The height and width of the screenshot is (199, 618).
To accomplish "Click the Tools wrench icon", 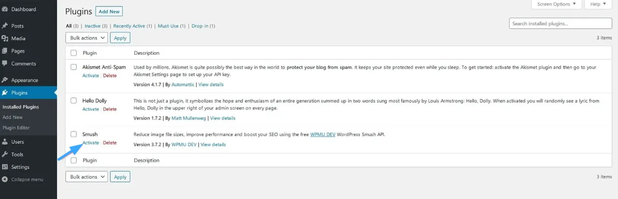I will [x=5, y=155].
